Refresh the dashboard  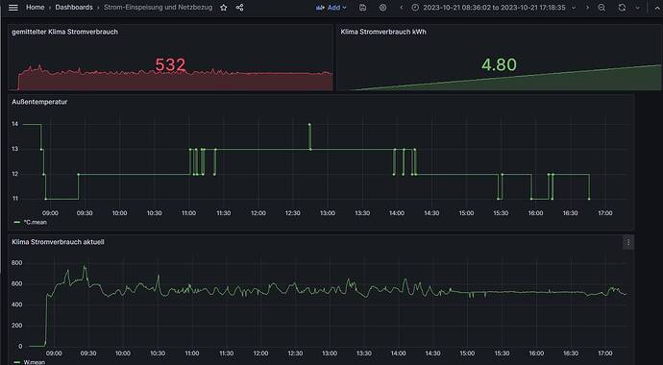point(622,8)
